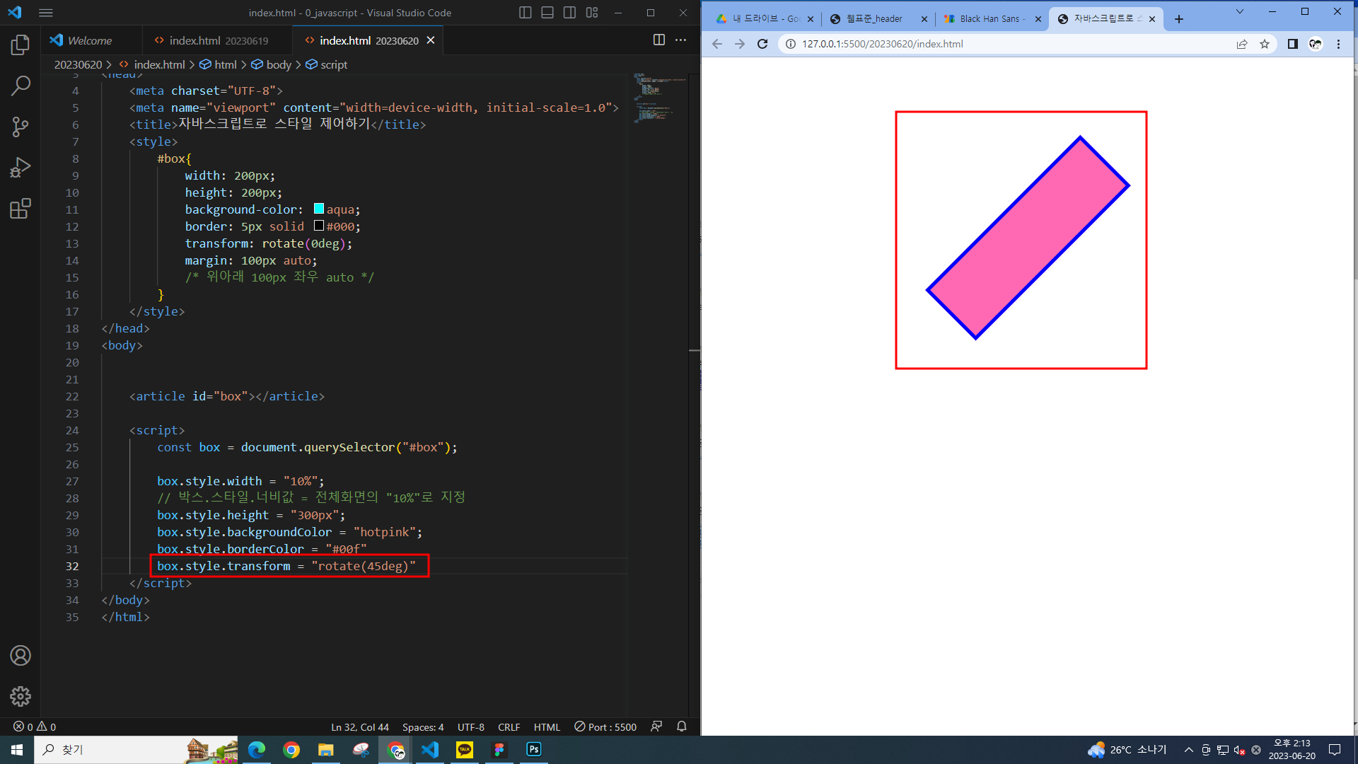Screen dimensions: 1358x764
Task: Toggle the primary side bar layout button
Action: click(525, 13)
